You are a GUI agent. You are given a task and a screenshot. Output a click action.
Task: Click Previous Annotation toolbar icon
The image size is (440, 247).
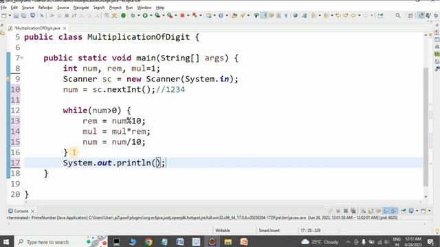pyautogui.click(x=325, y=16)
